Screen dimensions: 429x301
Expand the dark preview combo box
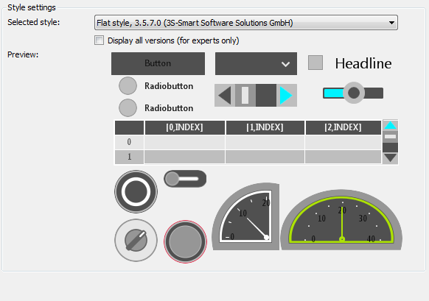point(256,63)
